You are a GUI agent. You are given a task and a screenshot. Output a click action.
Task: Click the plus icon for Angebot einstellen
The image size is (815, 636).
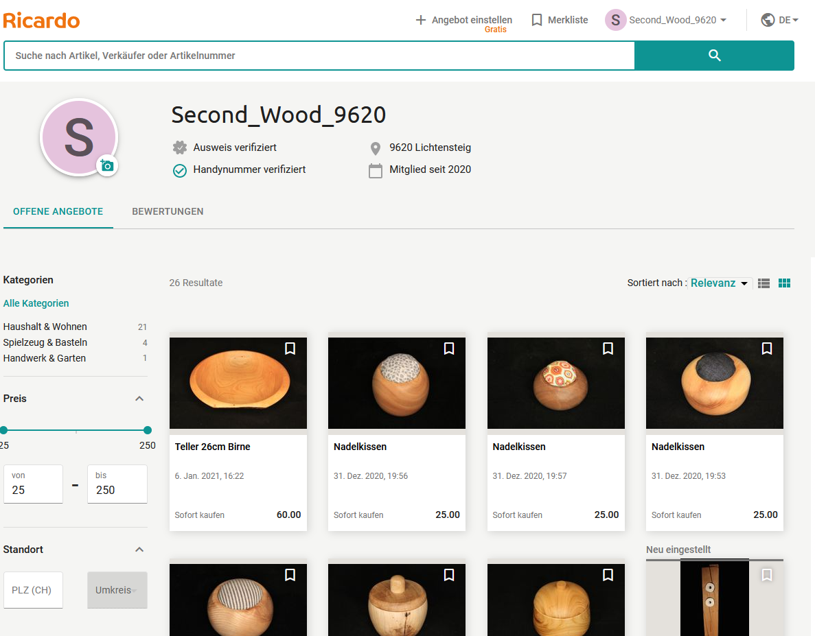coord(420,20)
